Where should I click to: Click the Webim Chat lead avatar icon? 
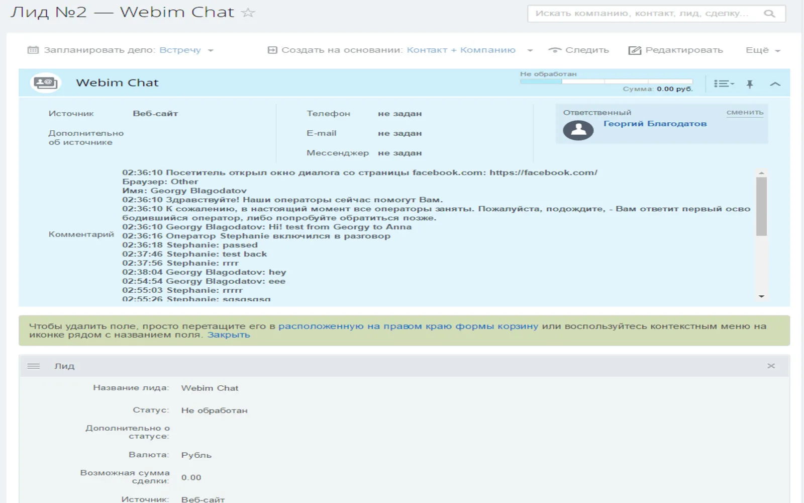pyautogui.click(x=46, y=83)
